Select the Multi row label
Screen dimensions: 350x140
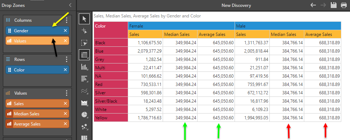[x=111, y=67]
